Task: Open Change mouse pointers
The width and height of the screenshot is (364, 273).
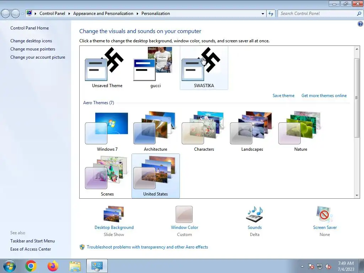Action: pyautogui.click(x=33, y=49)
